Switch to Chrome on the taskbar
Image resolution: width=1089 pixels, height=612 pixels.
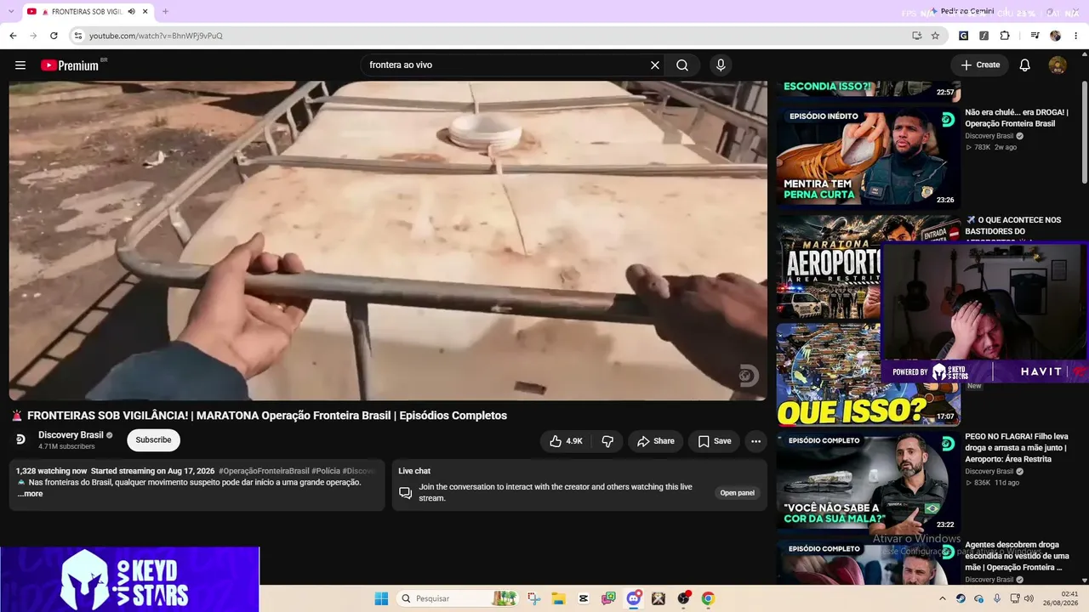pos(708,598)
